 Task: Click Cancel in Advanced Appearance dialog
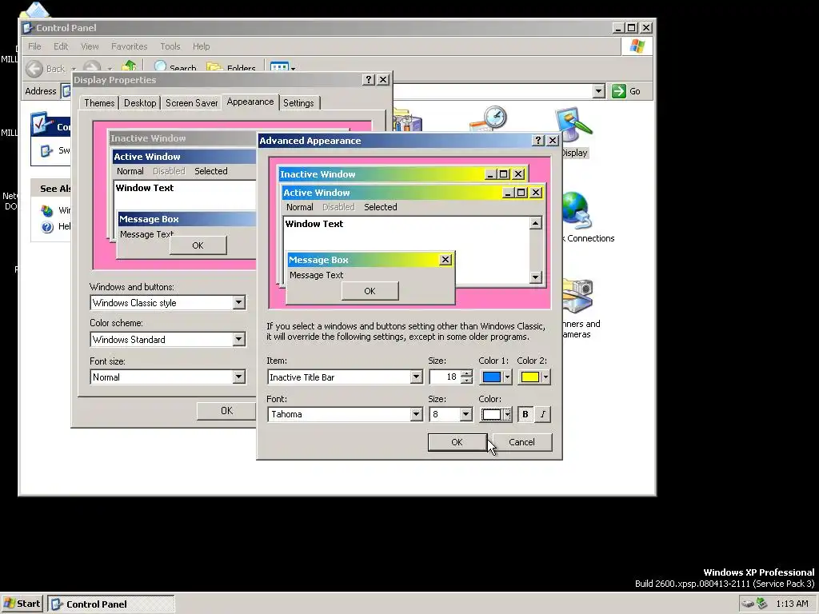pyautogui.click(x=521, y=441)
